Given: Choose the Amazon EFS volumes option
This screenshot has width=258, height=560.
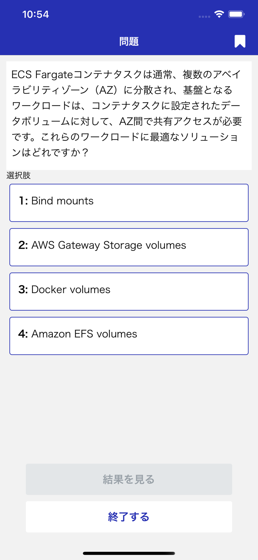Looking at the screenshot, I should click(x=129, y=336).
